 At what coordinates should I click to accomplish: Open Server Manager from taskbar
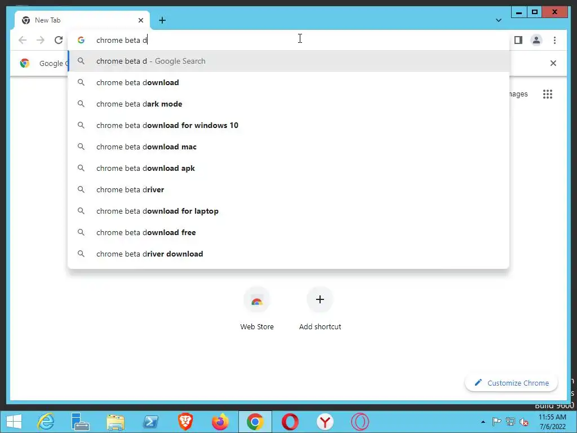click(x=80, y=422)
